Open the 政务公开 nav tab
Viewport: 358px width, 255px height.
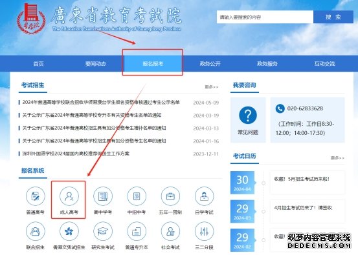[210, 63]
